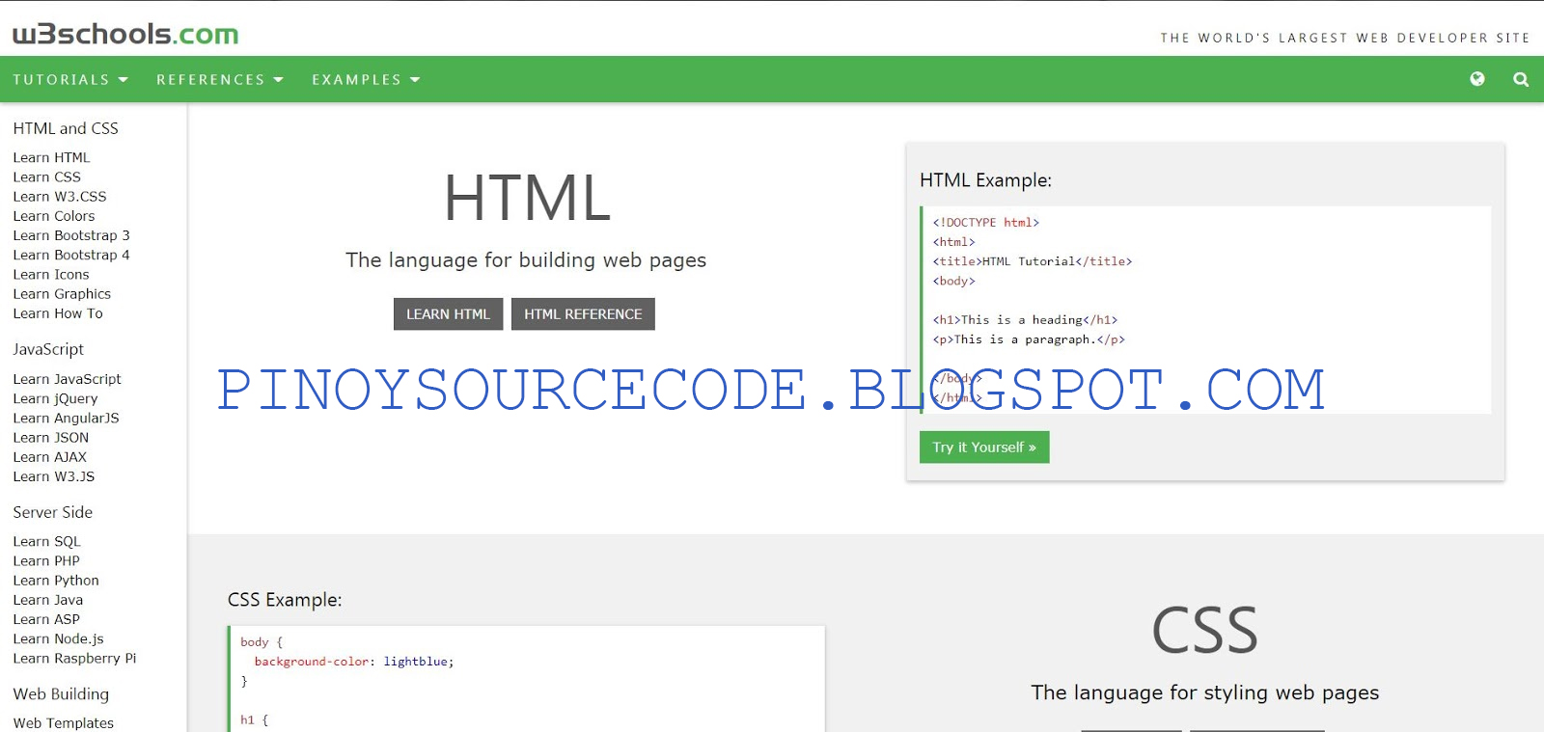Open Learn Python sidebar link
Screen dimensions: 1544x732
[x=56, y=581]
